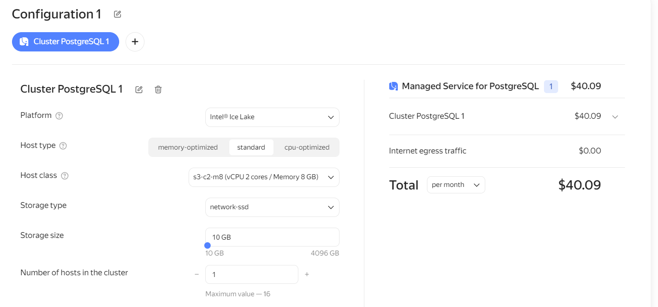Click the Host class help icon
The image size is (658, 307).
pos(65,176)
